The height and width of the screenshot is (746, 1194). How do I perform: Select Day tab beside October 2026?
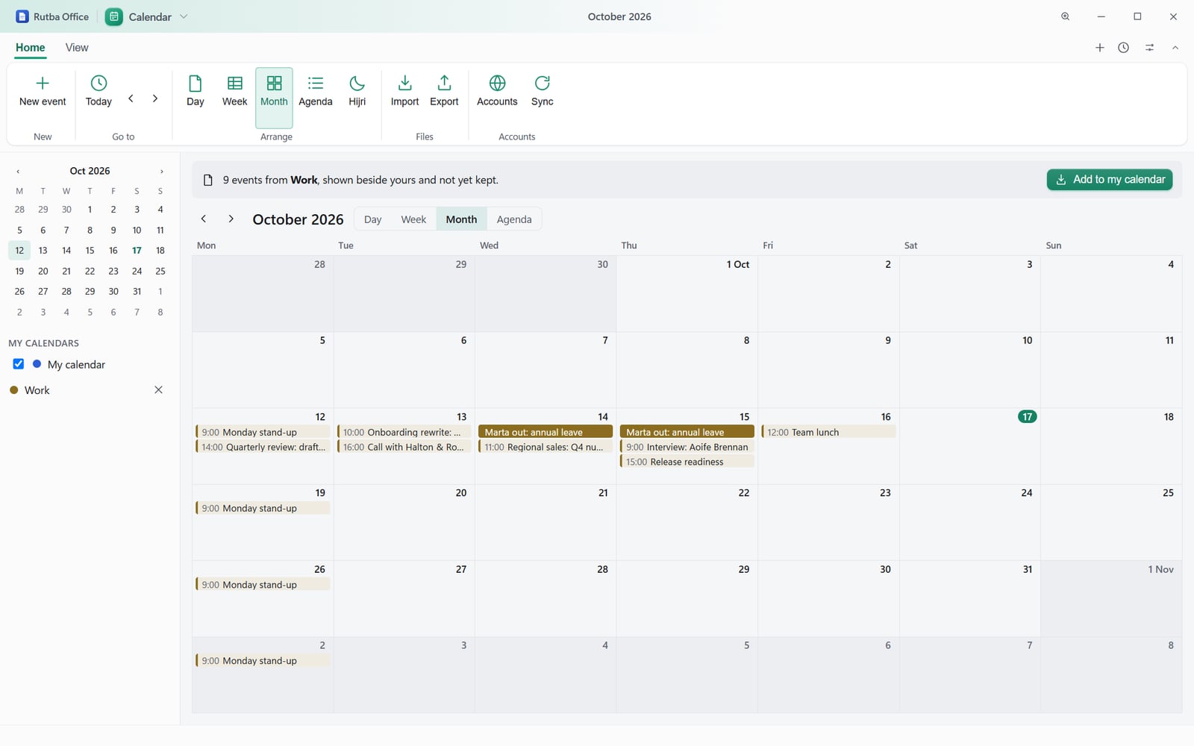tap(372, 219)
